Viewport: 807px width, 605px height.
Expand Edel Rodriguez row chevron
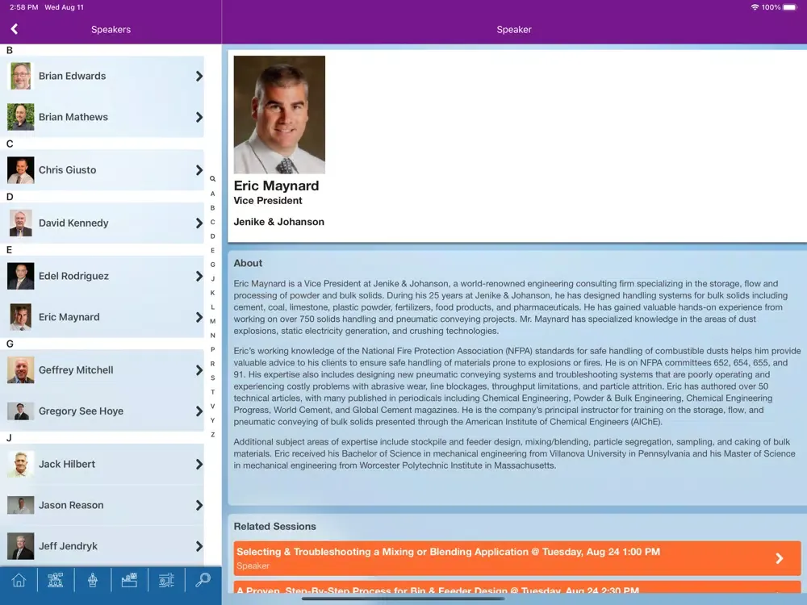(x=199, y=276)
